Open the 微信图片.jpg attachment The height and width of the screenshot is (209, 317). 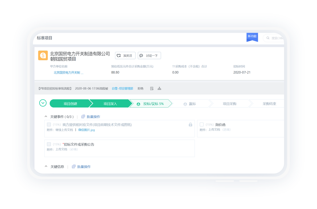point(86,130)
